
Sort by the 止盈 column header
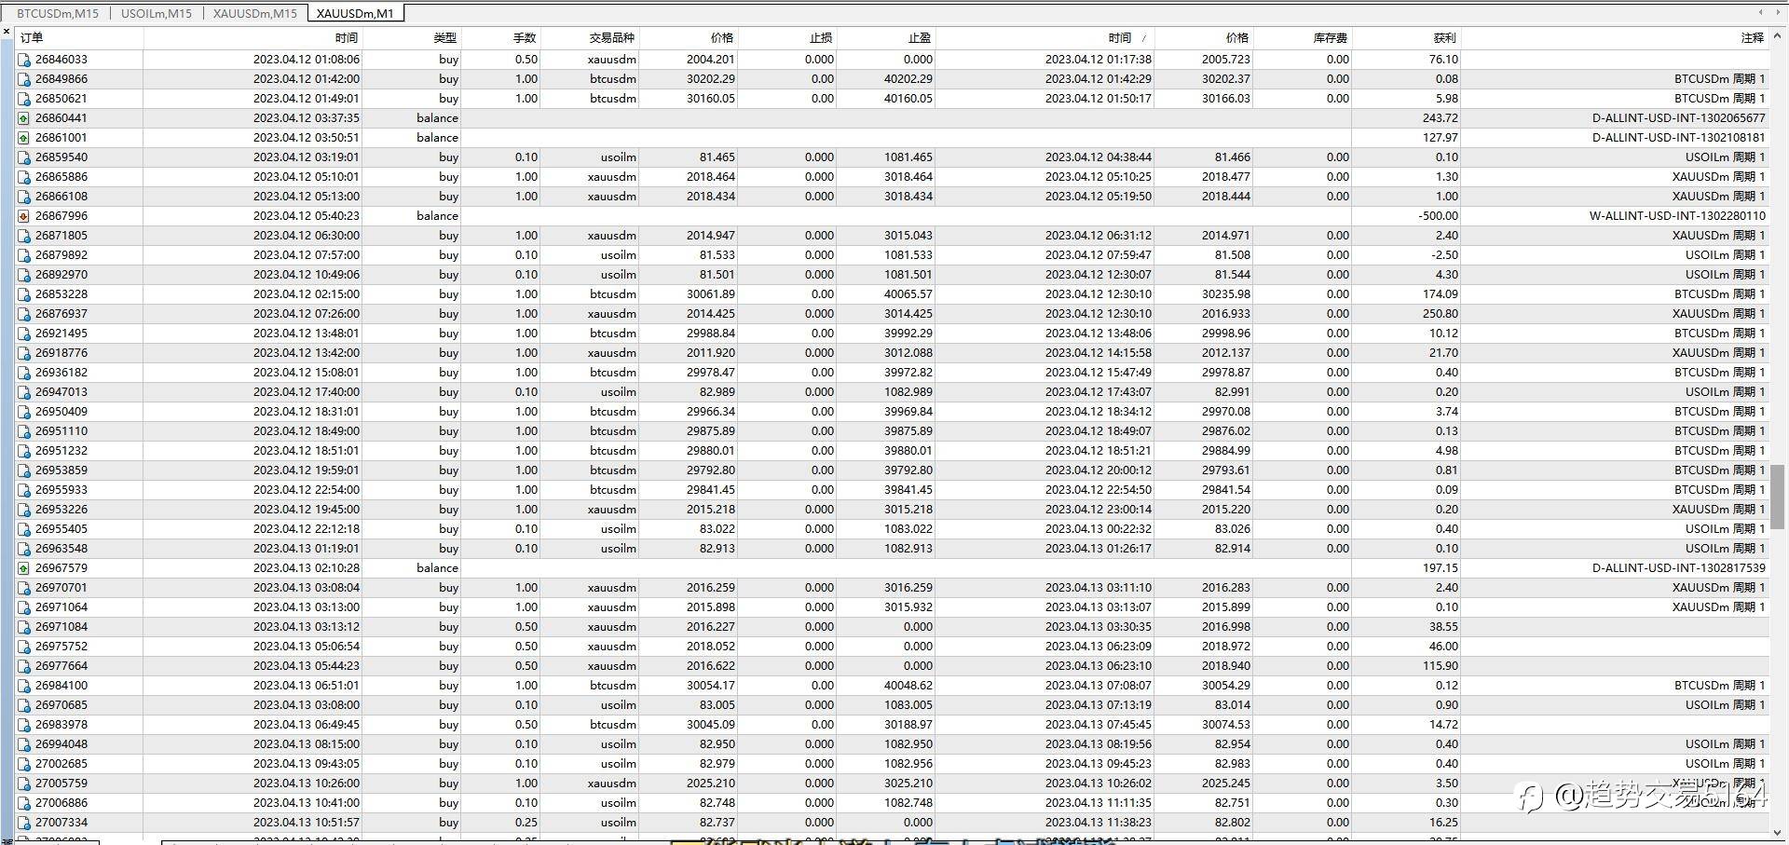(x=886, y=38)
